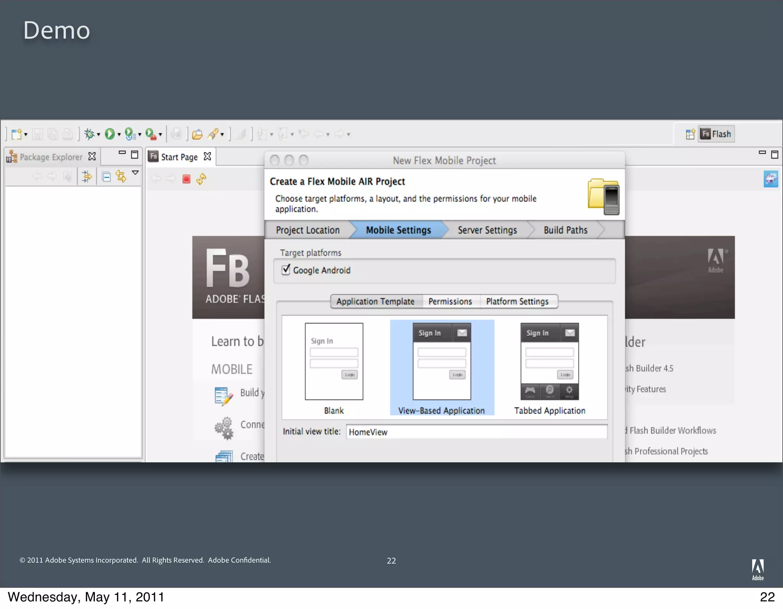The height and width of the screenshot is (609, 783).
Task: Select the Application Template tab
Action: (376, 301)
